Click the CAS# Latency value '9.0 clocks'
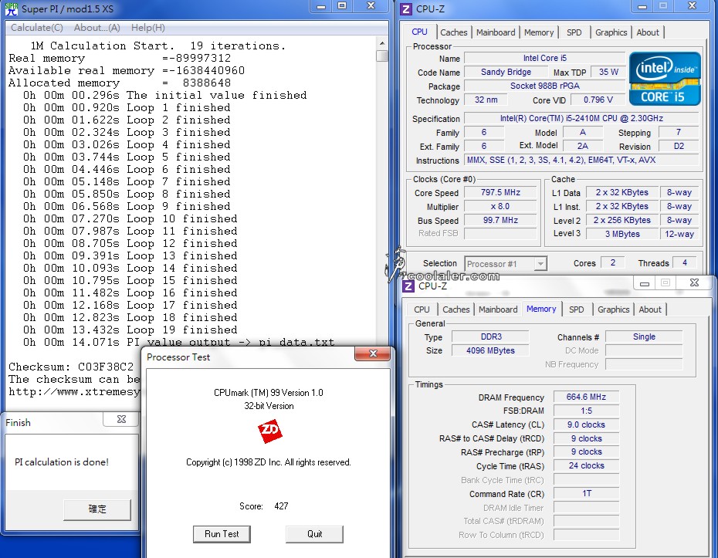718x558 pixels. 586,424
